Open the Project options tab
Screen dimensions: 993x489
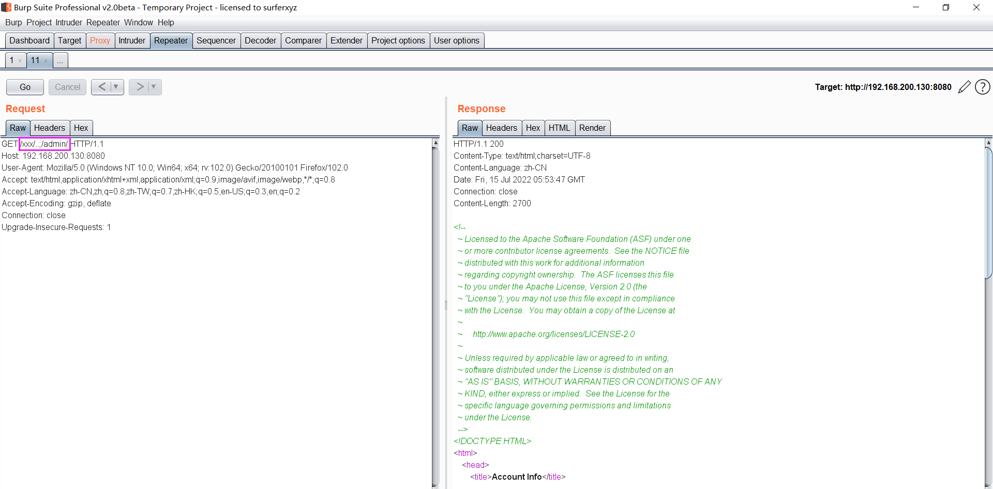pyautogui.click(x=398, y=40)
